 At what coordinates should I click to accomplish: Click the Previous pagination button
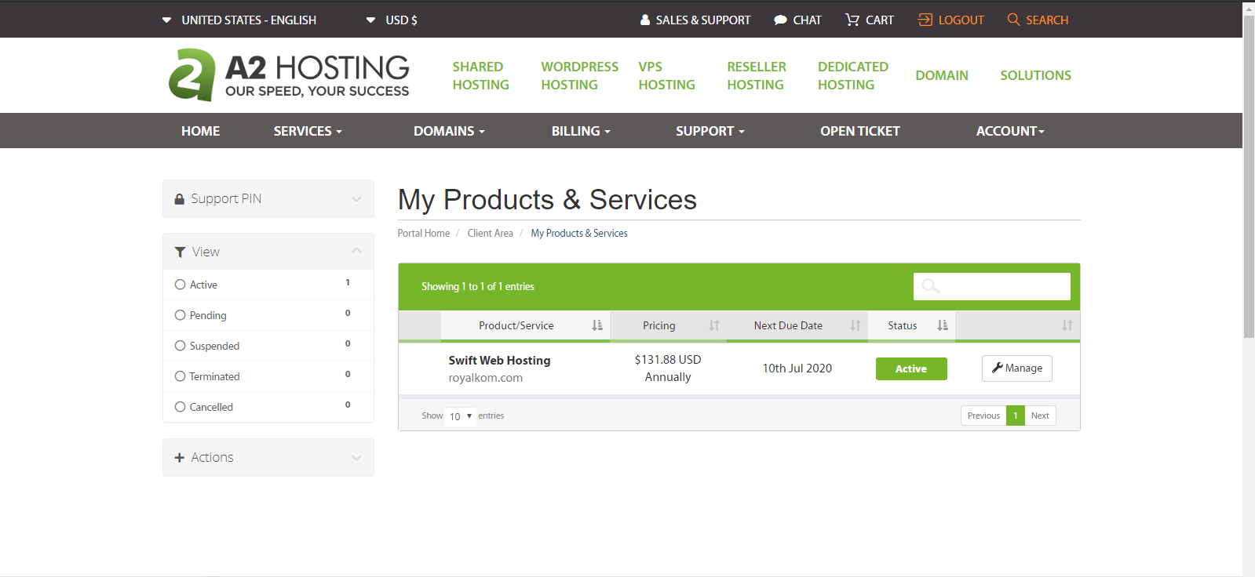click(x=983, y=416)
